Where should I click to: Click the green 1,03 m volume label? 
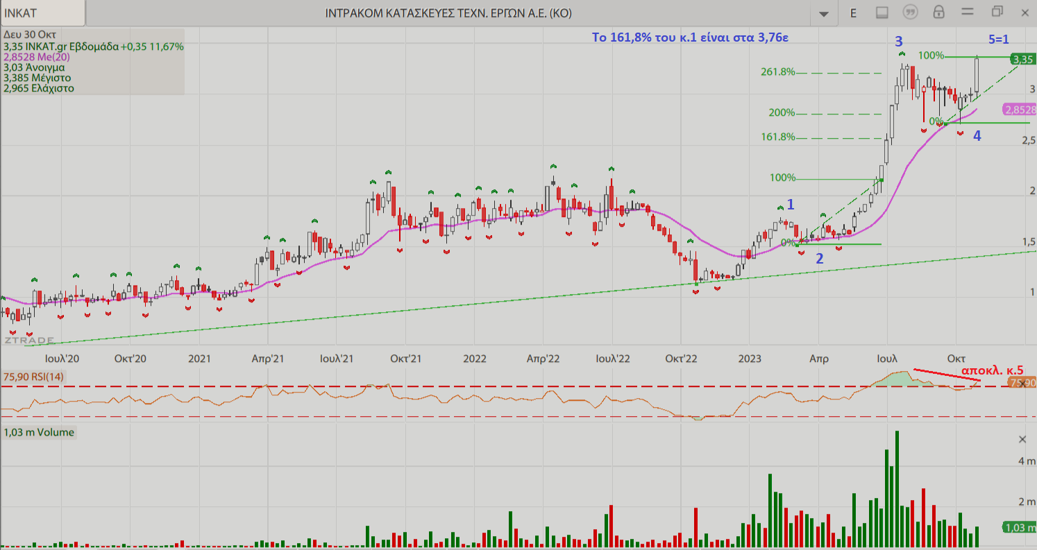[1020, 528]
